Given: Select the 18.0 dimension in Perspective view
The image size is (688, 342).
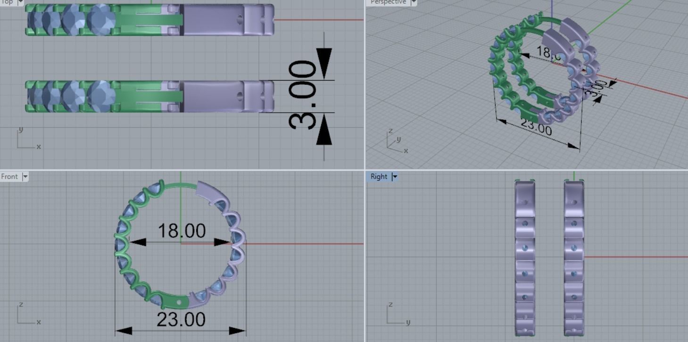Looking at the screenshot, I should pos(548,53).
